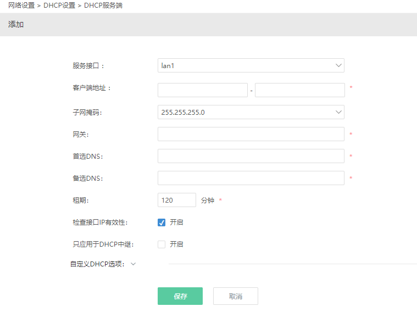417x323 pixels.
Task: Focus the 首选DNS input field
Action: (x=251, y=156)
